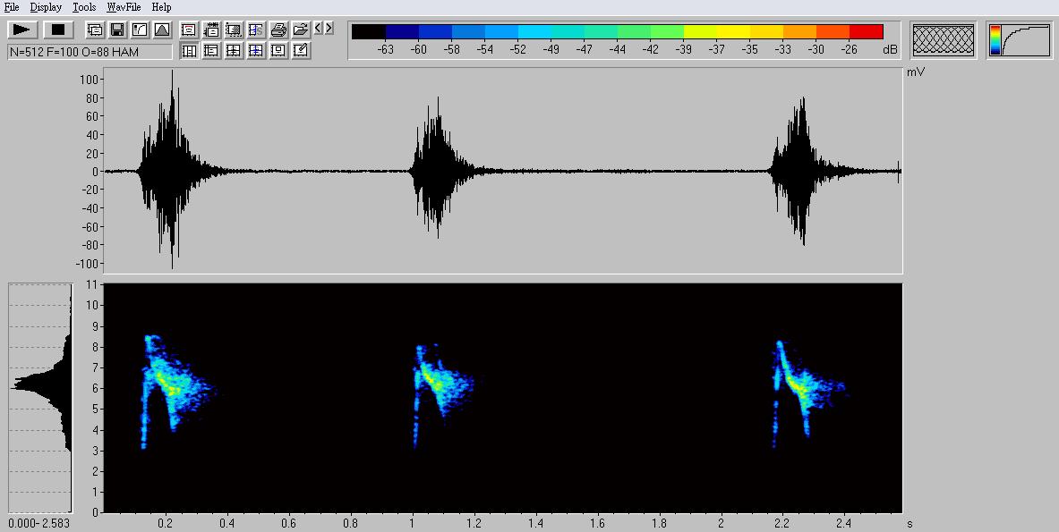Expand the WavFile menu
This screenshot has width=1059, height=532.
pos(124,7)
